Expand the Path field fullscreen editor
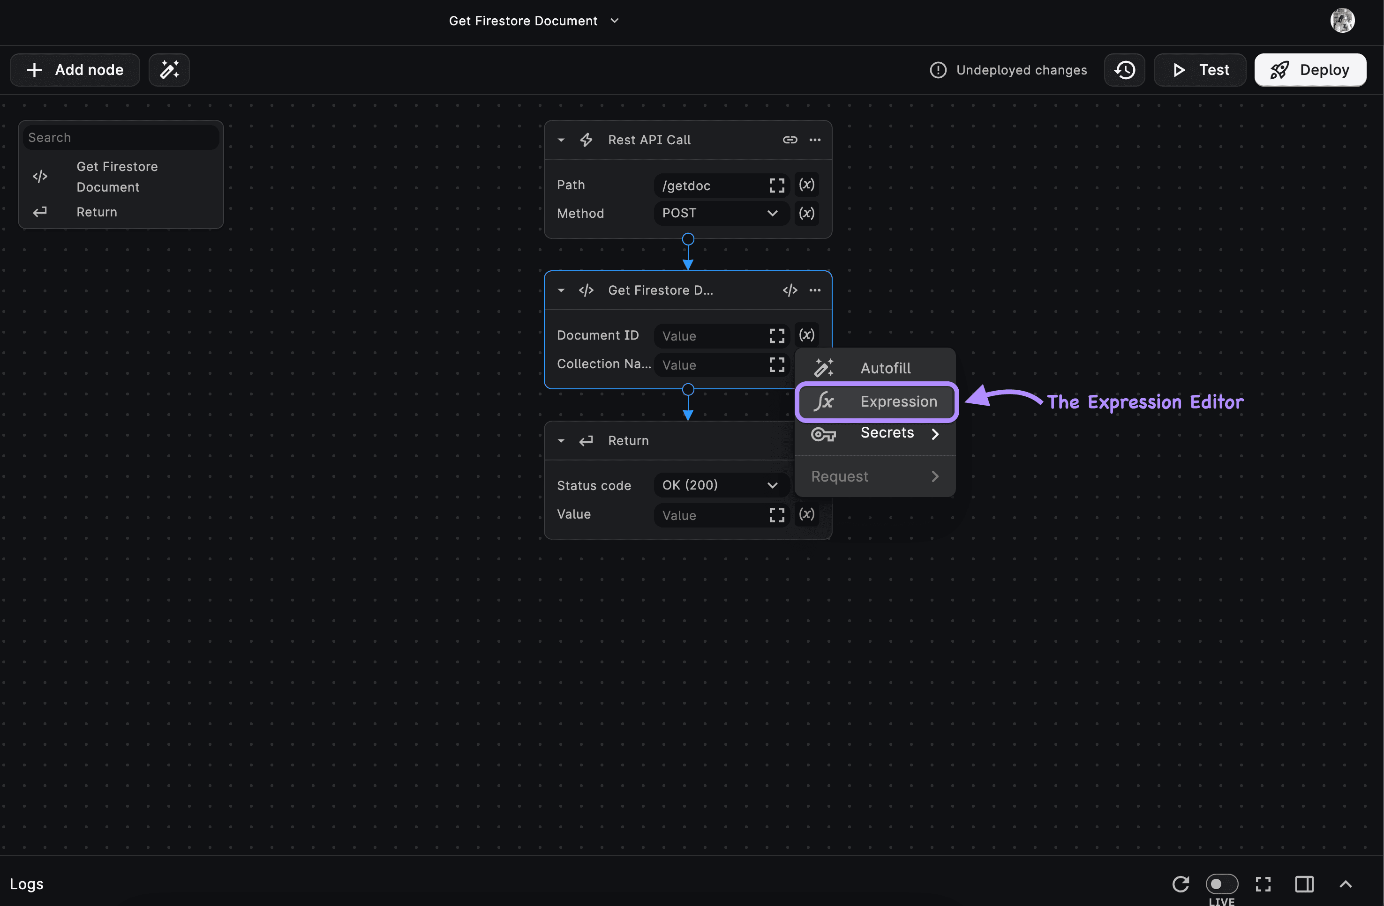Screen dimensions: 1384x906 (776, 186)
